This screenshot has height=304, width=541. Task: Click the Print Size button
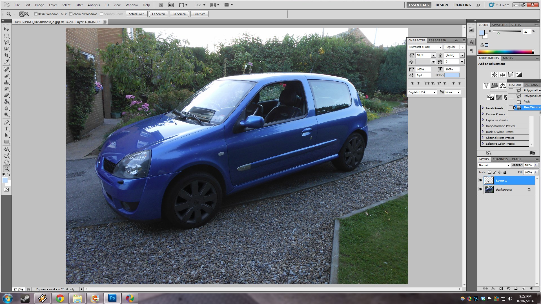(x=199, y=14)
